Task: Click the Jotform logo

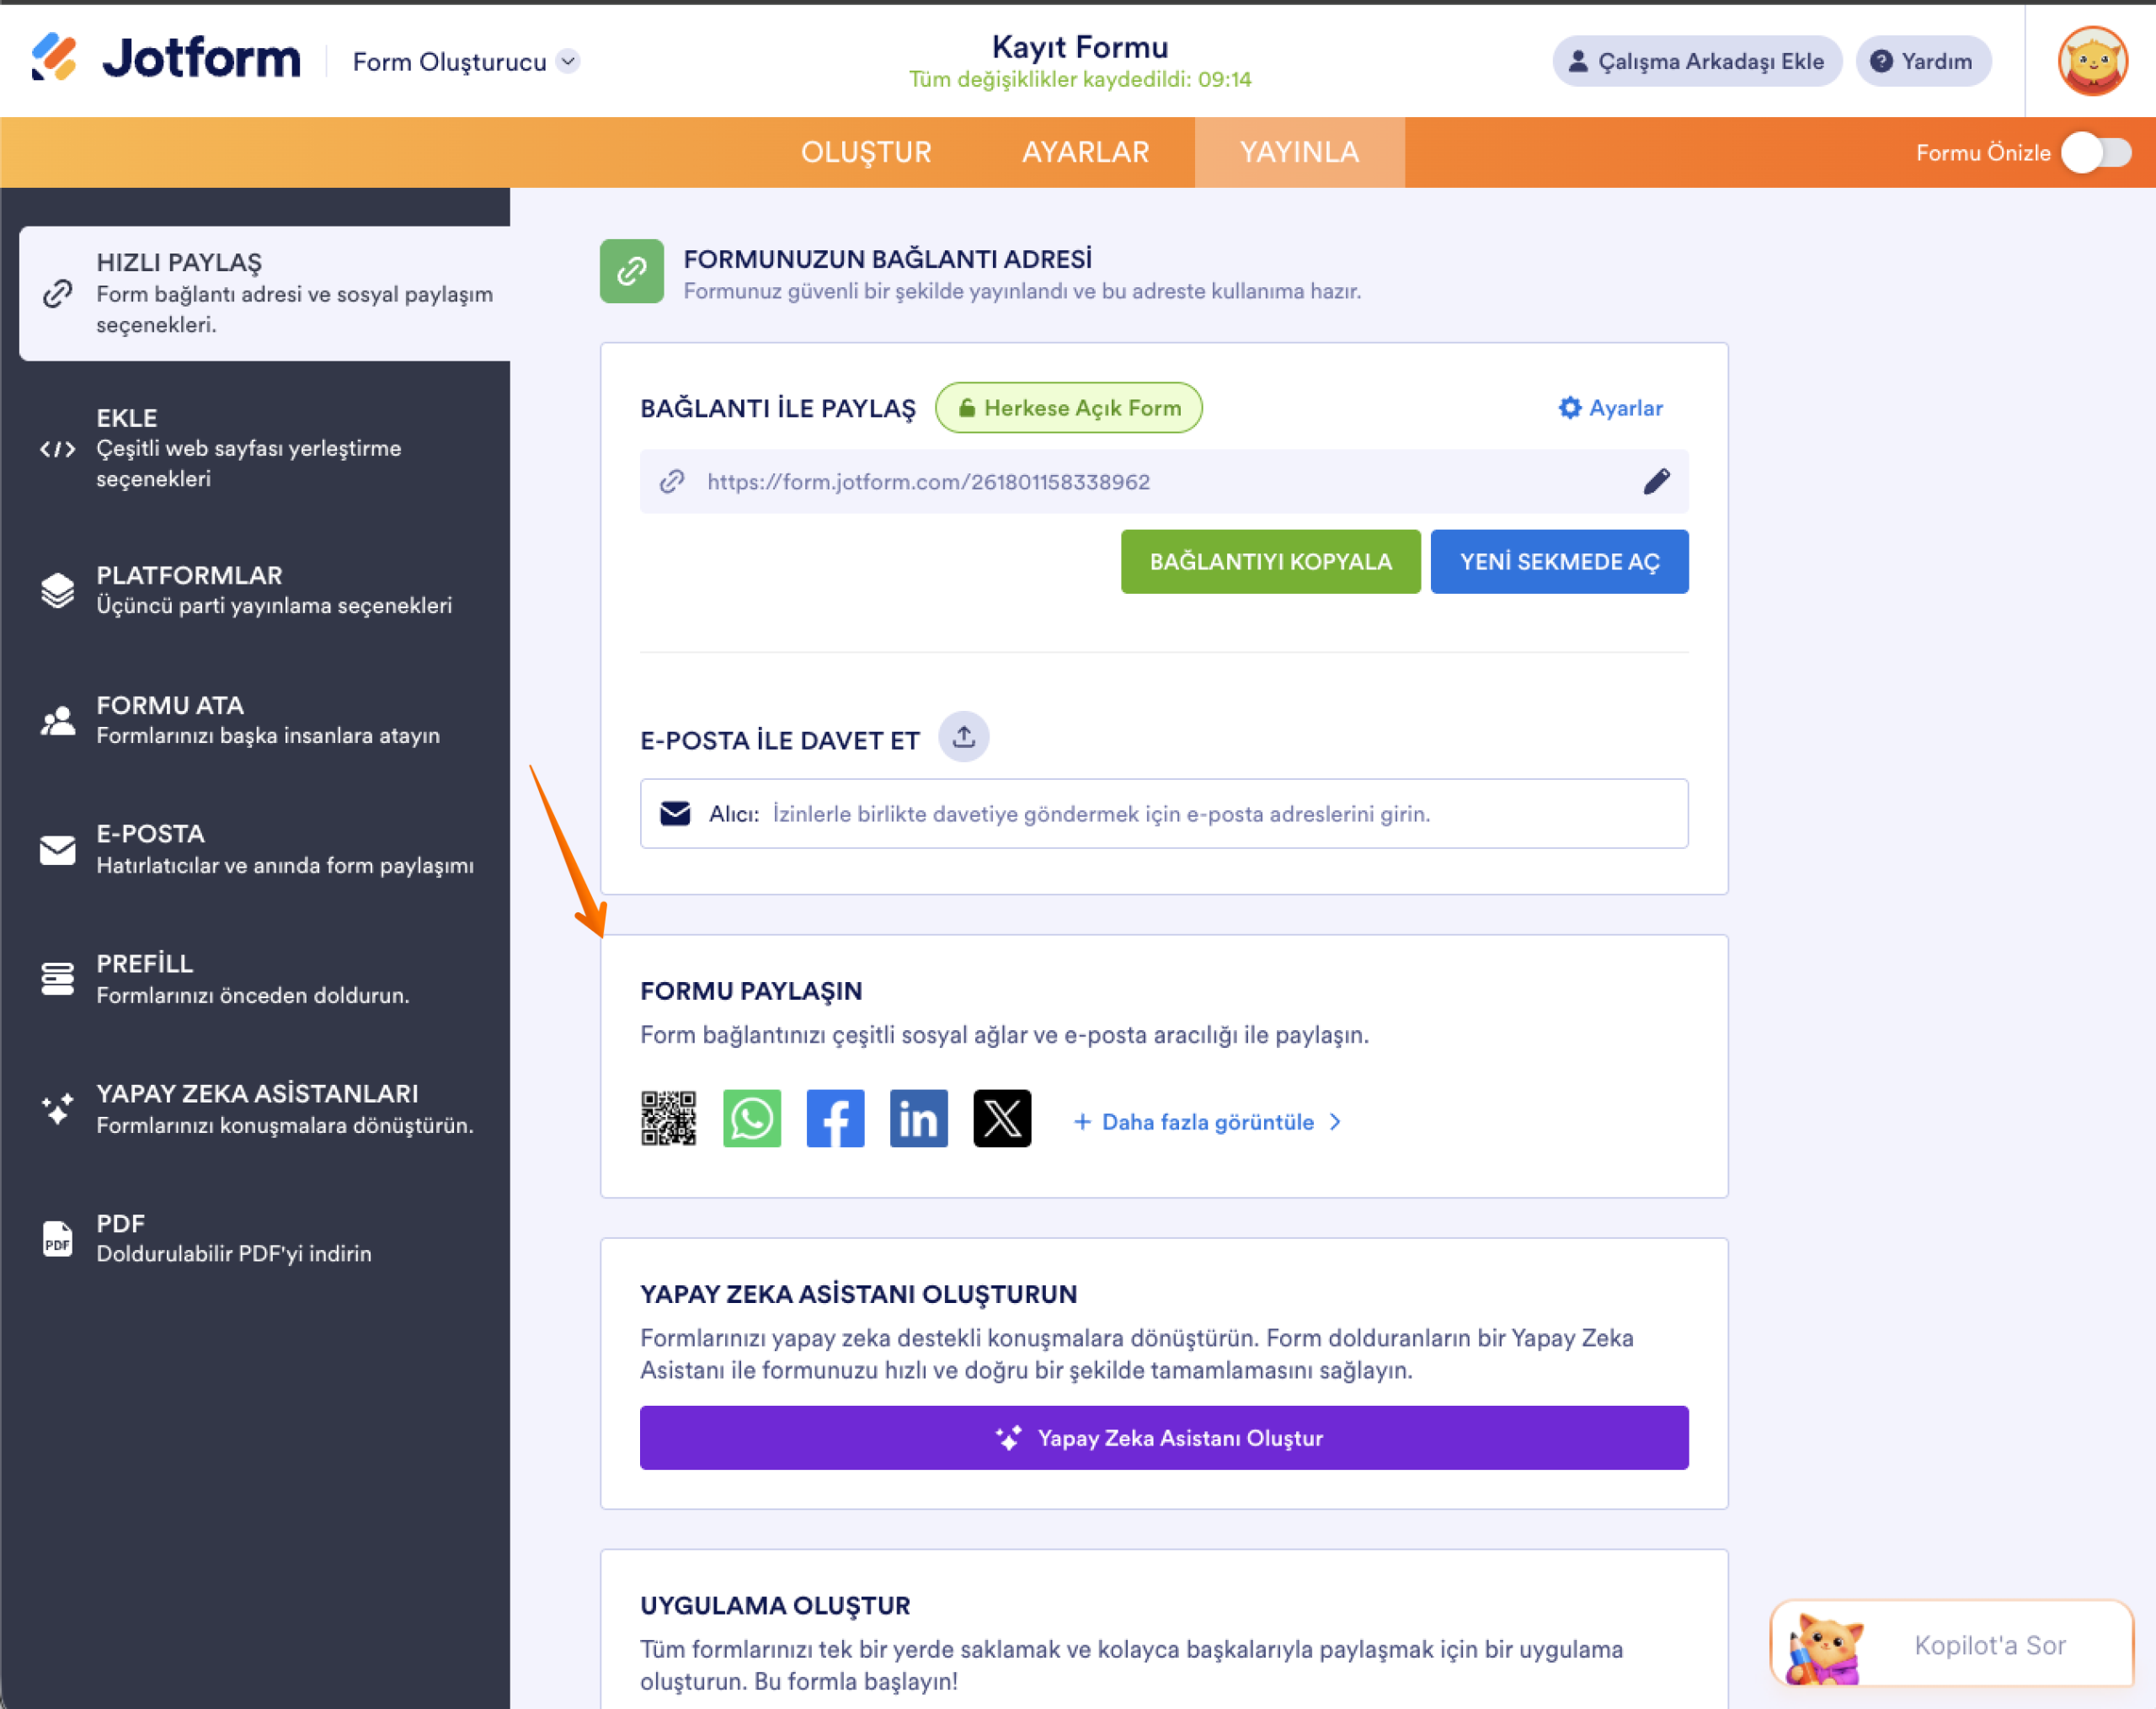Action: (x=166, y=58)
